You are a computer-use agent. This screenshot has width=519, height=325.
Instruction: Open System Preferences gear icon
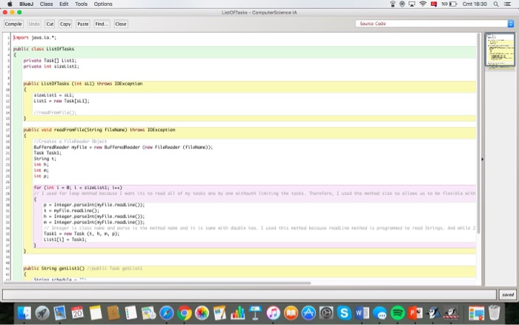coord(326,312)
